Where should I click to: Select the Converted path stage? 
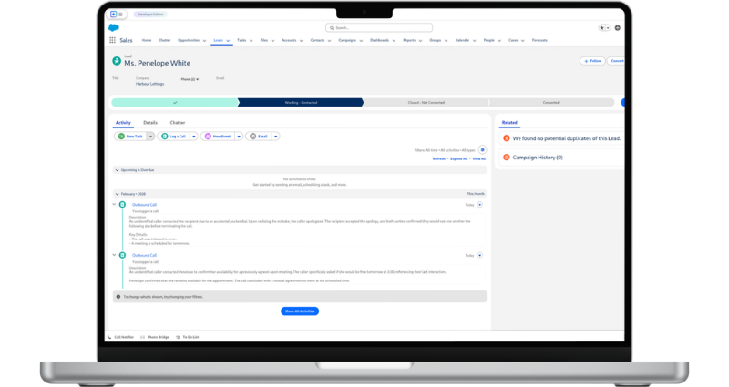click(x=551, y=102)
